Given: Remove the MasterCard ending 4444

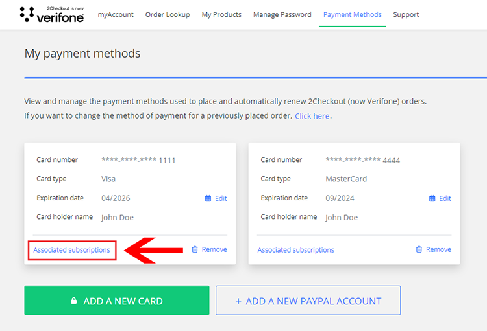Looking at the screenshot, I should (438, 249).
